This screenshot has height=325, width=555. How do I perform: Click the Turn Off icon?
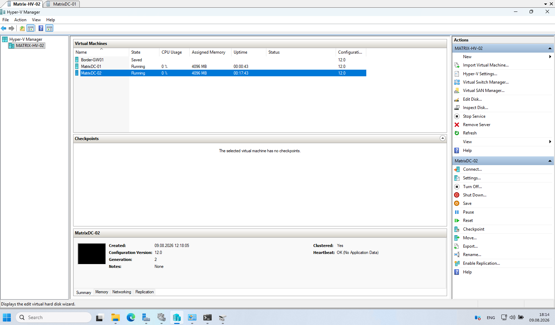pos(457,187)
